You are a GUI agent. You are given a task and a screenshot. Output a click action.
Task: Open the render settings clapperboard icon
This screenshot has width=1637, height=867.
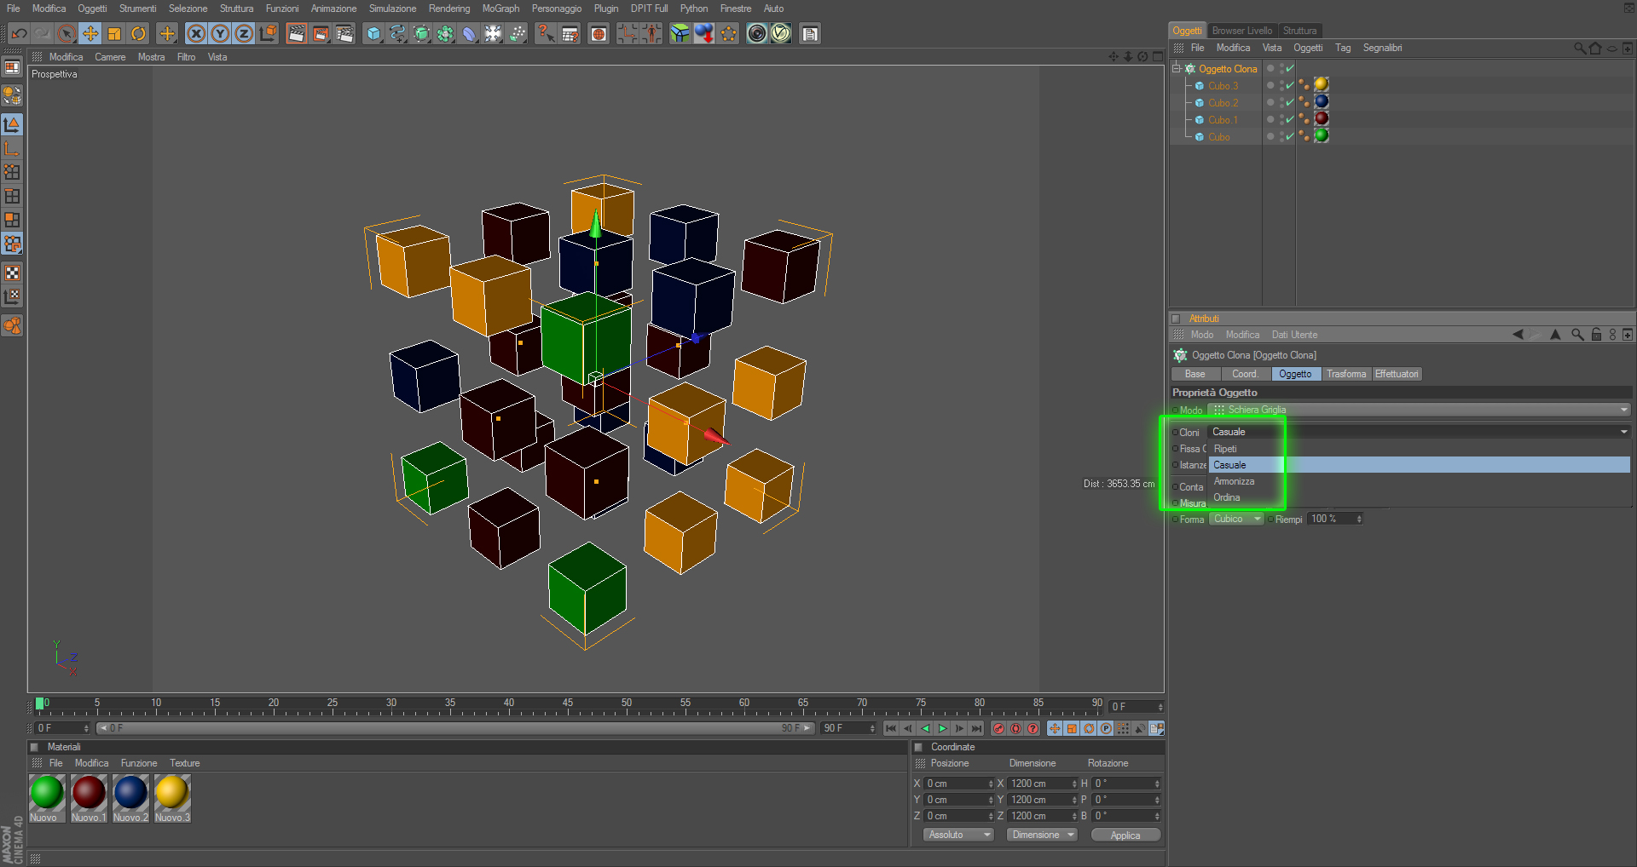[x=344, y=34]
